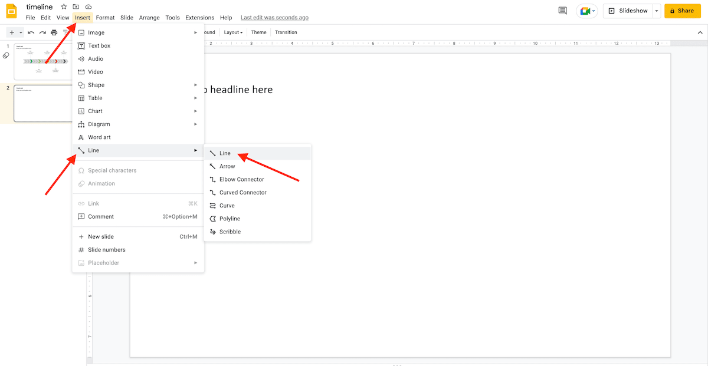This screenshot has height=366, width=708.
Task: Start a Google Meet call
Action: (x=587, y=11)
